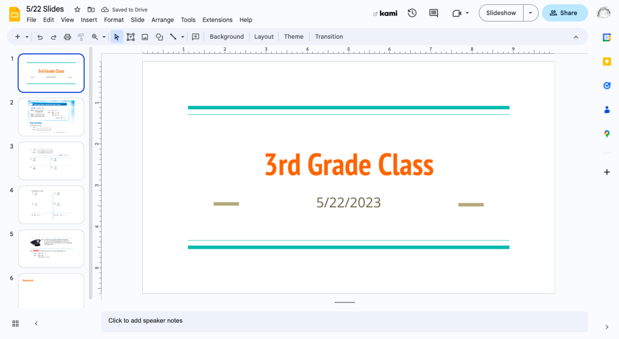Expand zoom level dropdown arrow
This screenshot has width=619, height=339.
coord(104,37)
